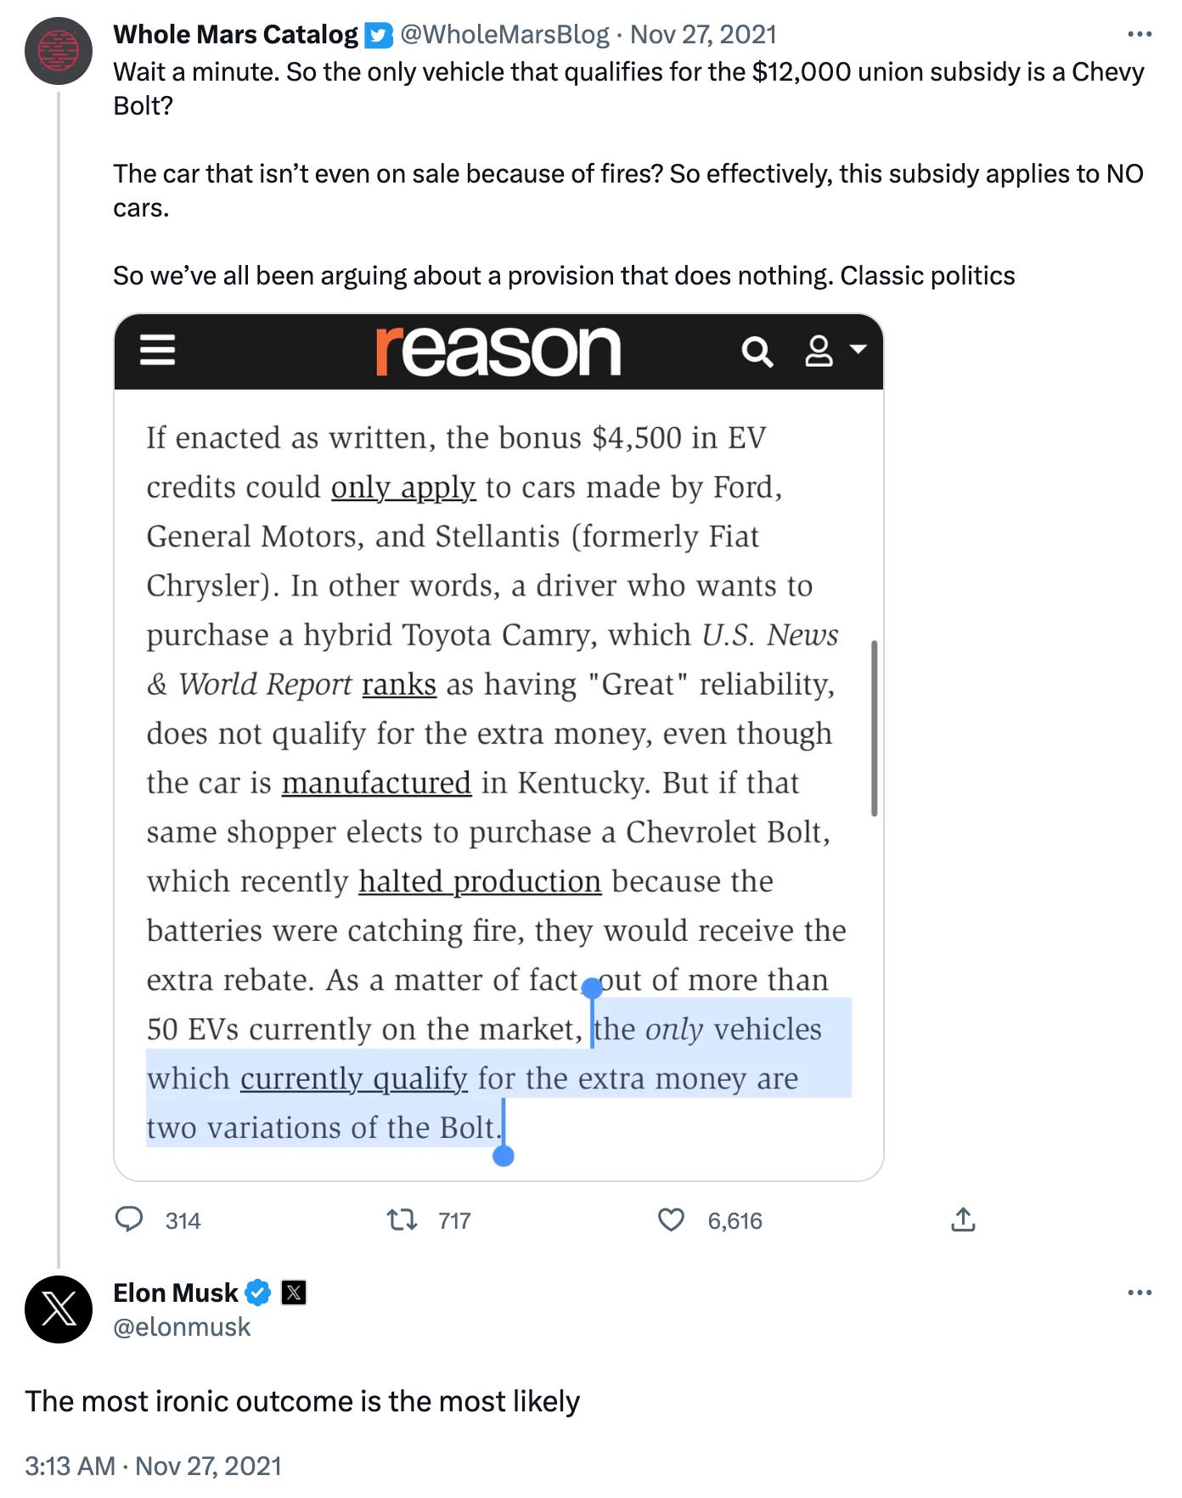Share Whole Mars Catalog's tweet via the upload icon
Screen dimensions: 1182x1498
964,1221
